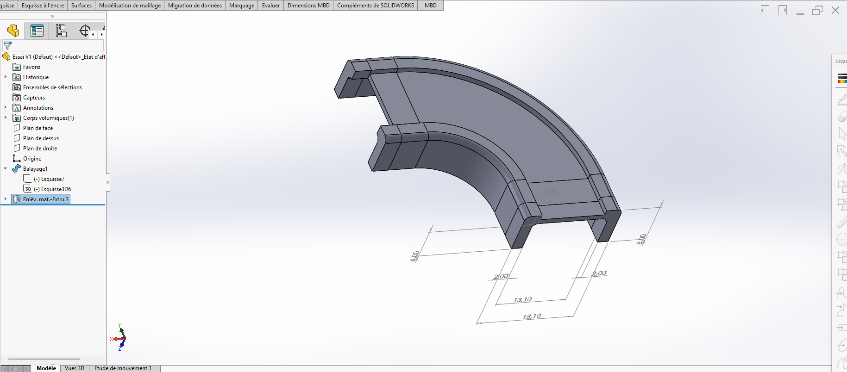Click the filter funnel icon
The height and width of the screenshot is (372, 847).
click(x=7, y=46)
